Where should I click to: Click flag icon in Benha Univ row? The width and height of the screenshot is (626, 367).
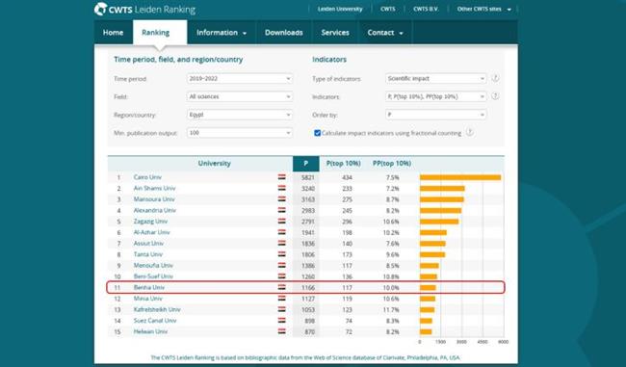tap(282, 287)
